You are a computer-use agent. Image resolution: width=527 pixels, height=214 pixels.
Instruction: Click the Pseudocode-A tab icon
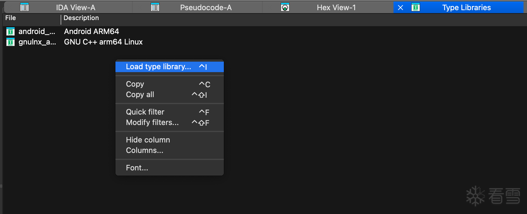155,8
